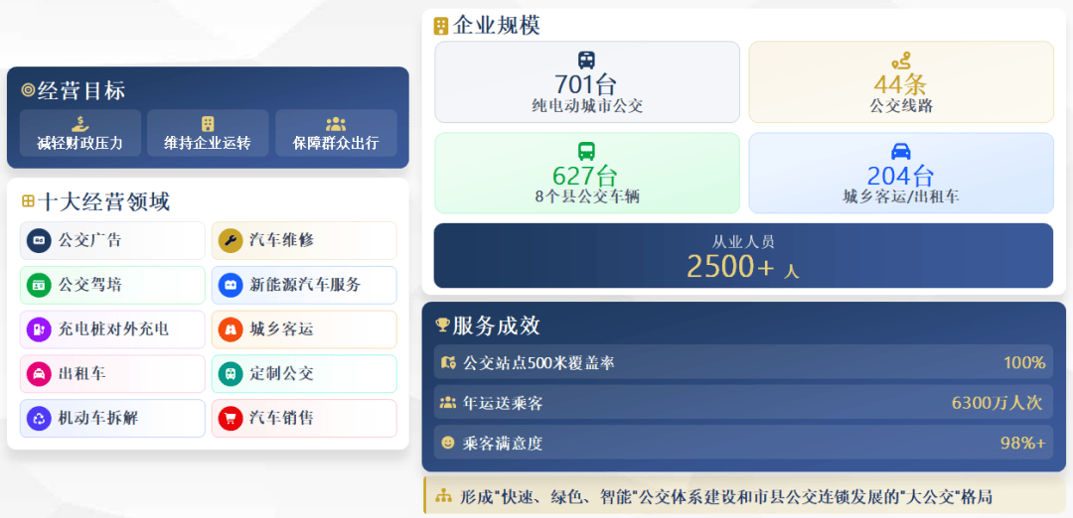The image size is (1073, 518).
Task: Choose the 保障群众出行 goal card
Action: tap(336, 133)
